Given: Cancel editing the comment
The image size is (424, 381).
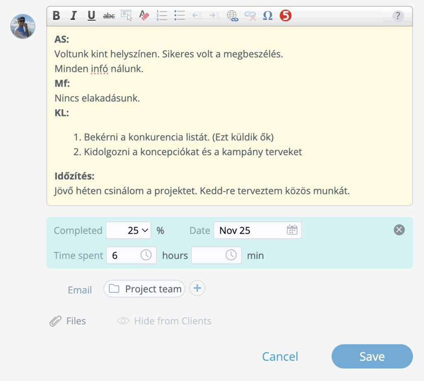Looking at the screenshot, I should click(x=280, y=356).
